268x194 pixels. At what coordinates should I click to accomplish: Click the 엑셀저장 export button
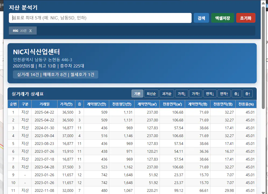click(x=223, y=18)
